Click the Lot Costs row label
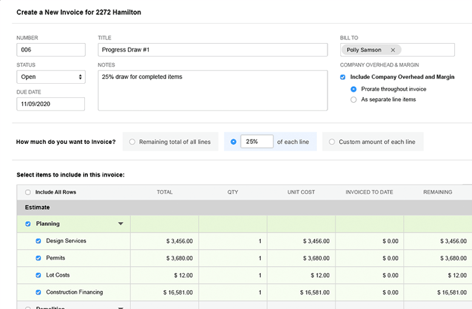Viewport: 472px width, 309px height. (x=58, y=275)
